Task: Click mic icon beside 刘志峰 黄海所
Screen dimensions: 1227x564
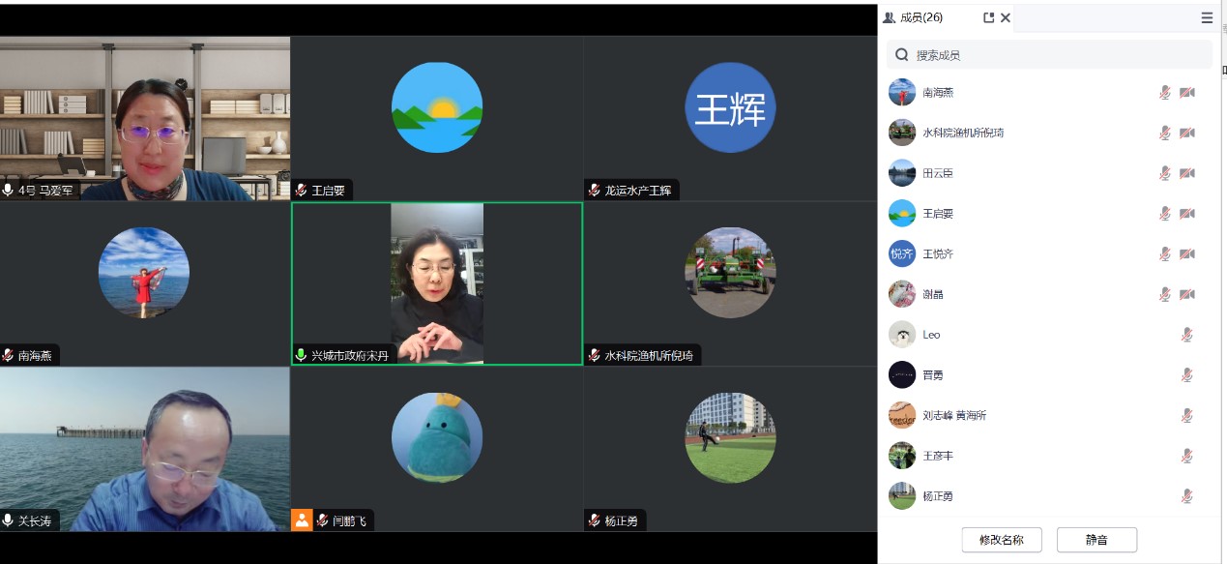Action: pyautogui.click(x=1186, y=416)
